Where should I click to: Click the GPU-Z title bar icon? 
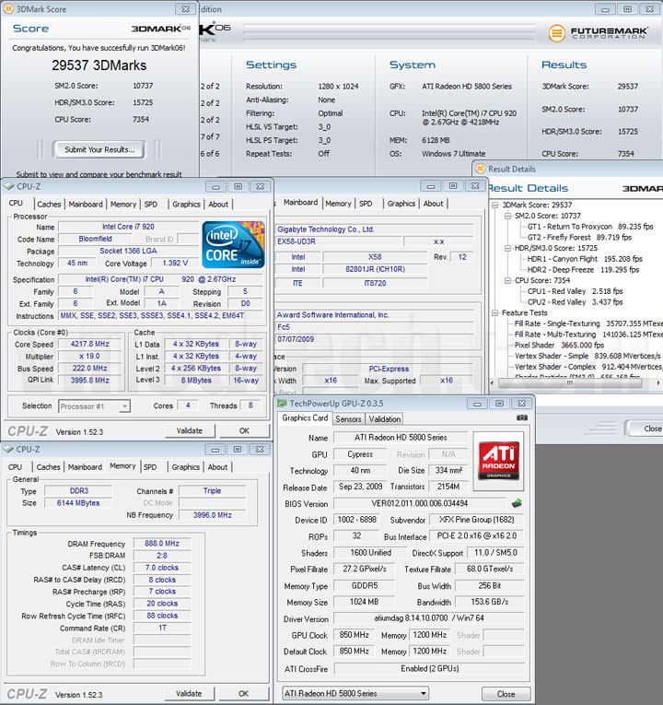pyautogui.click(x=282, y=404)
